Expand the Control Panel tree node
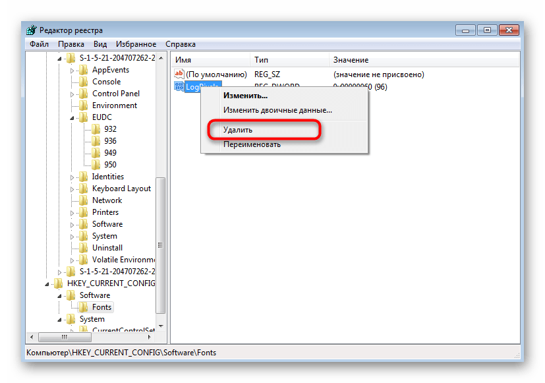Screen dimensions: 545x383 [72, 94]
